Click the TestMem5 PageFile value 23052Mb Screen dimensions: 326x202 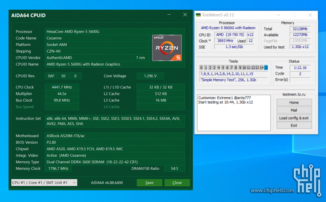(300, 41)
